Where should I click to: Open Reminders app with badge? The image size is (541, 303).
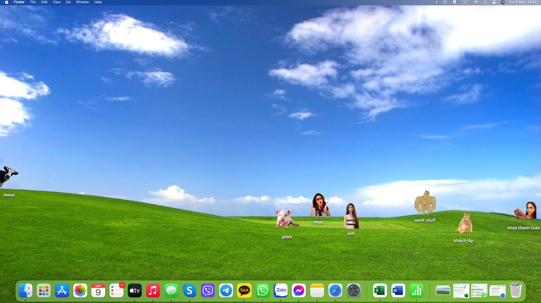116,291
